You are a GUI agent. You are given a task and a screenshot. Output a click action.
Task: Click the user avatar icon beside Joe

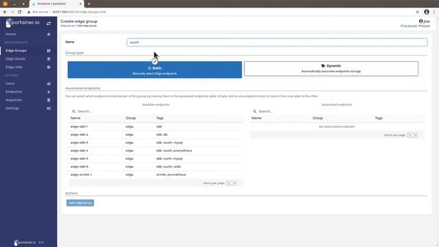[420, 21]
